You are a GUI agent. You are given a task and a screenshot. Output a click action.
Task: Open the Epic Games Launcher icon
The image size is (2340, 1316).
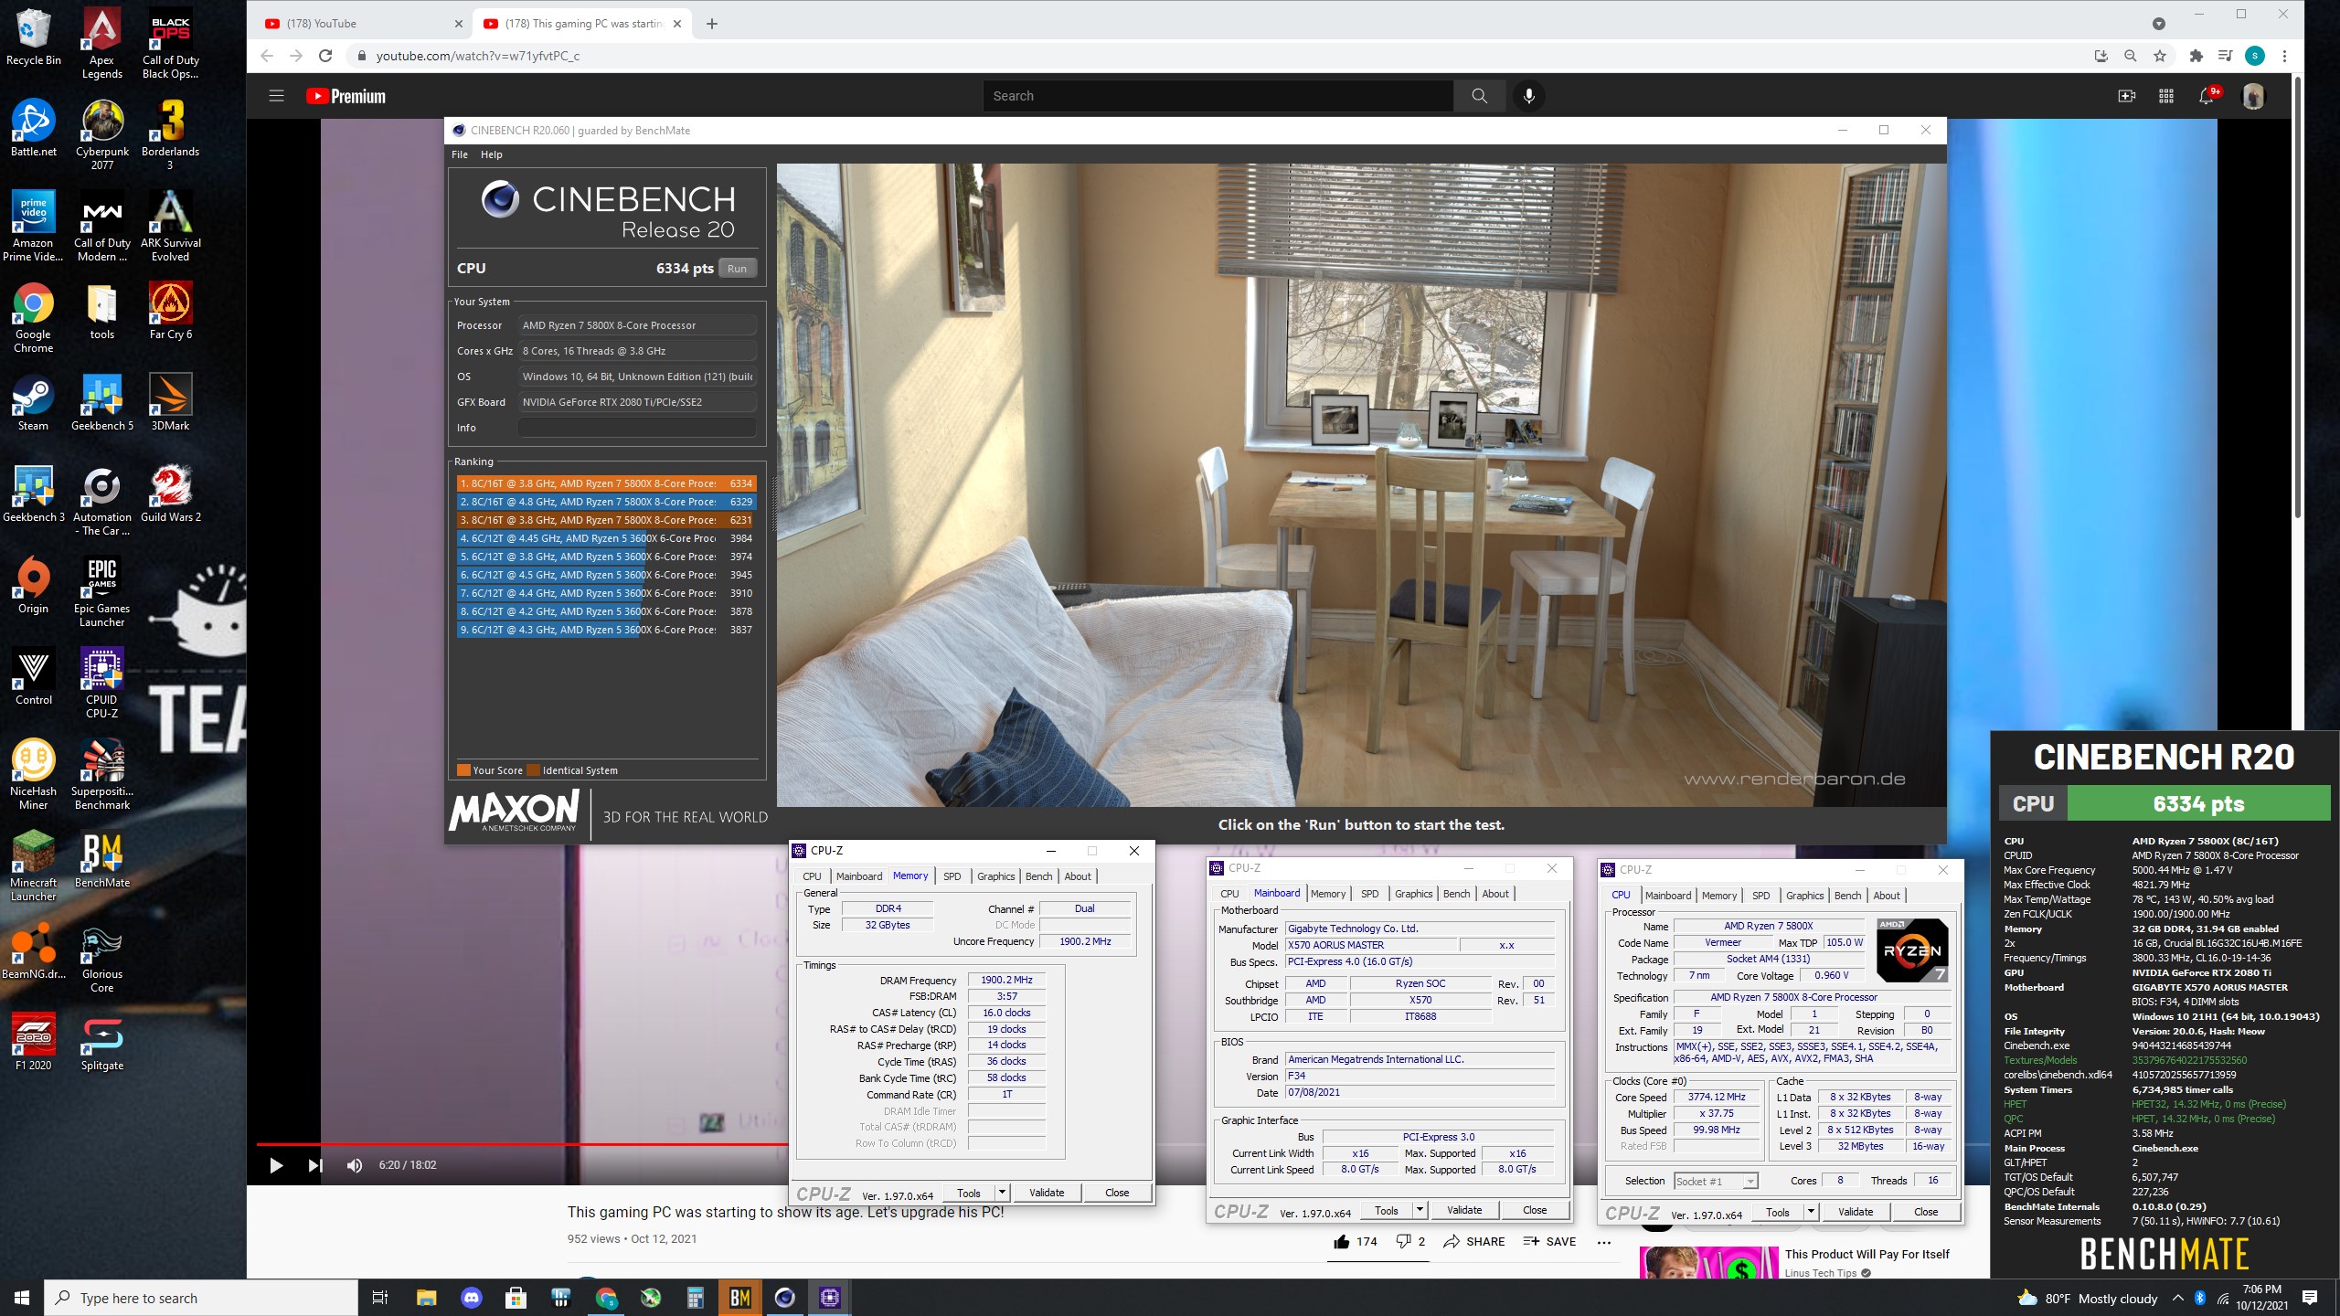101,591
